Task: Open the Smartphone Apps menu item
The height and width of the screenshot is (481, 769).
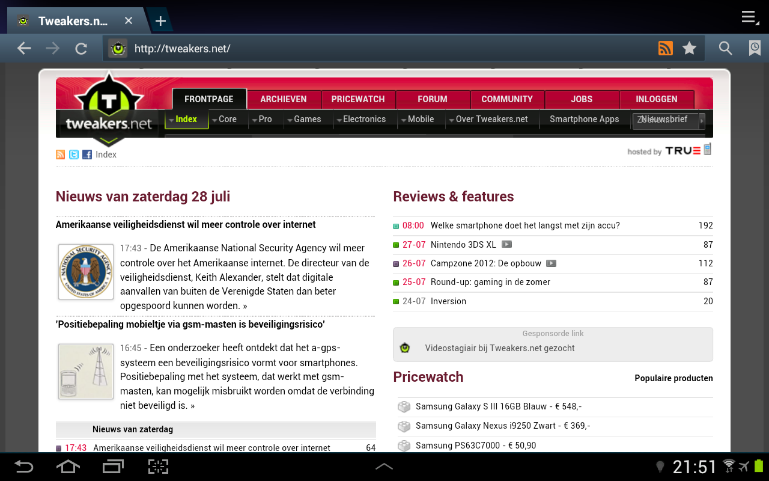Action: pos(584,119)
